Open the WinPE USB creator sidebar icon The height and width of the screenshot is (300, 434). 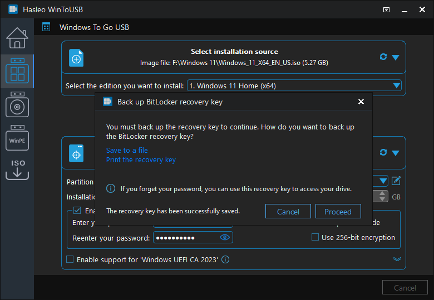17,138
